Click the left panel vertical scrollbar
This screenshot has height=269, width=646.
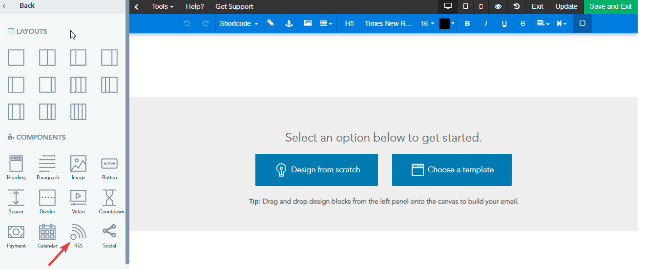tap(127, 132)
